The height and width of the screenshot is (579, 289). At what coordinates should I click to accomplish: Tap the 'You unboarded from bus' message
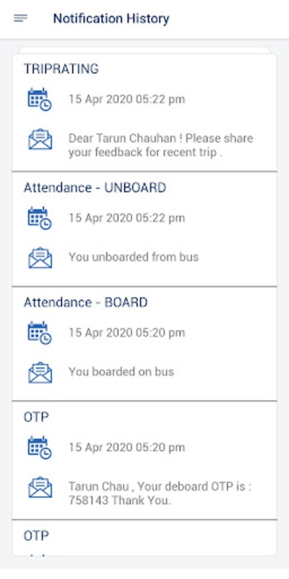click(134, 257)
